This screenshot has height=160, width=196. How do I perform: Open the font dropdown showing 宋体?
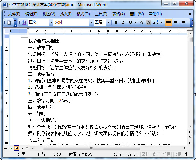click(x=91, y=22)
